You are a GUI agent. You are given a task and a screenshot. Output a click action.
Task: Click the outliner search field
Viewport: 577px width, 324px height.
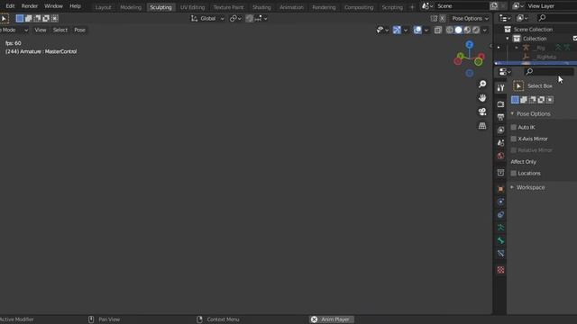[556, 18]
